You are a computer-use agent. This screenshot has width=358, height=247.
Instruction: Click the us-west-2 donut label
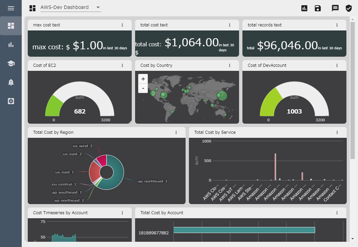(83, 146)
